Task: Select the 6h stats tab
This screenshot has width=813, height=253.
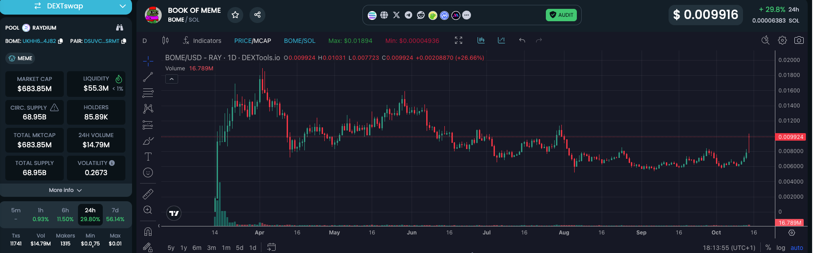Action: (x=65, y=215)
